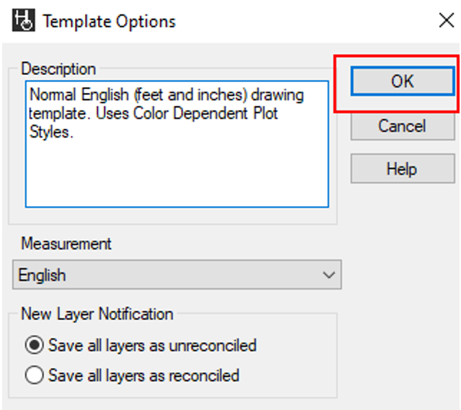The image size is (461, 410).
Task: Click the New Layer Notification group label
Action: (97, 314)
